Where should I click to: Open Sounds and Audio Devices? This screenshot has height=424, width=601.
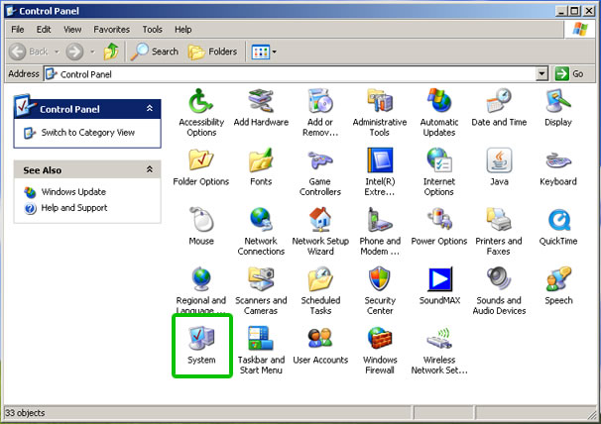coord(499,290)
